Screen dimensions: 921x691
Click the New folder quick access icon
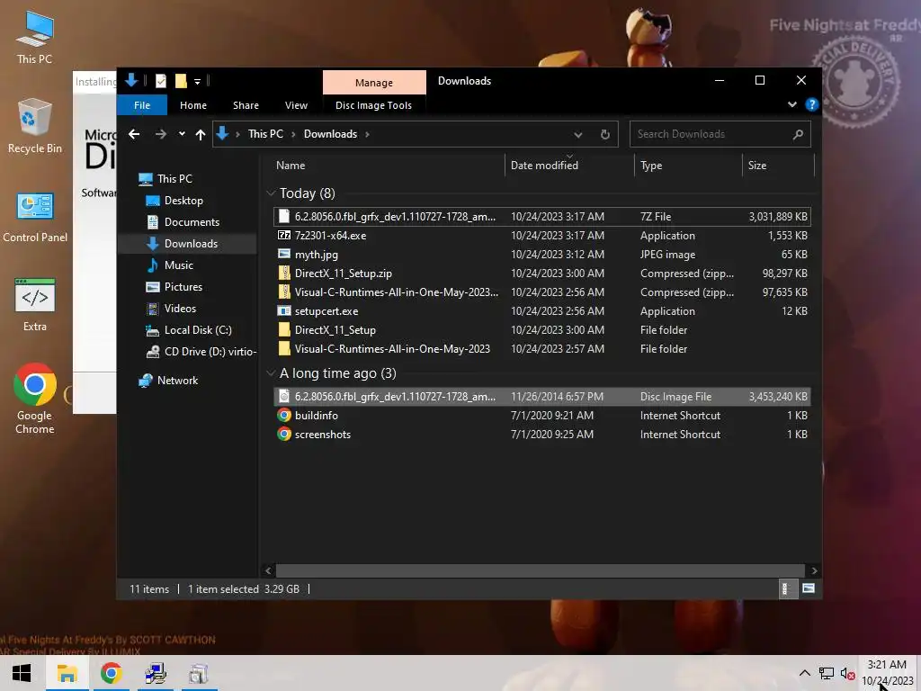pos(181,81)
